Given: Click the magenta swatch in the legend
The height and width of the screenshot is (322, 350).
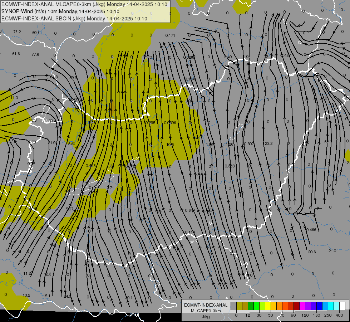Looking at the screenshot, I should coord(302,306).
